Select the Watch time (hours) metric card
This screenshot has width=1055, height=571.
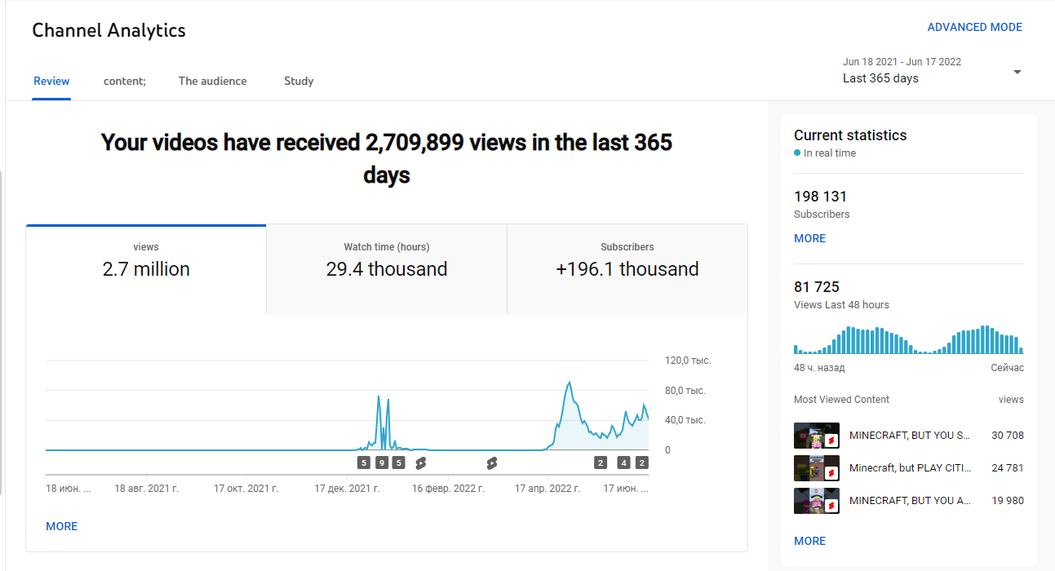(387, 269)
